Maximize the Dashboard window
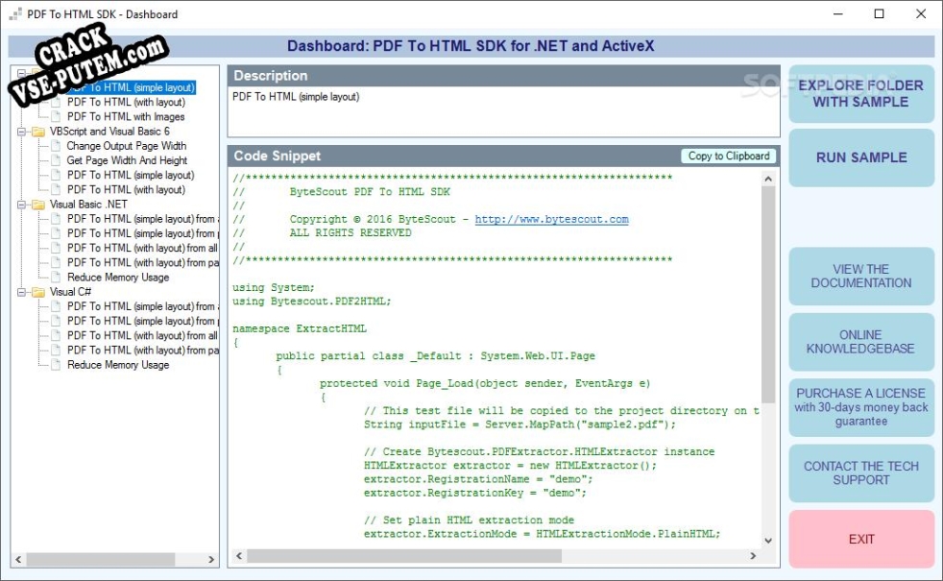 pos(879,13)
